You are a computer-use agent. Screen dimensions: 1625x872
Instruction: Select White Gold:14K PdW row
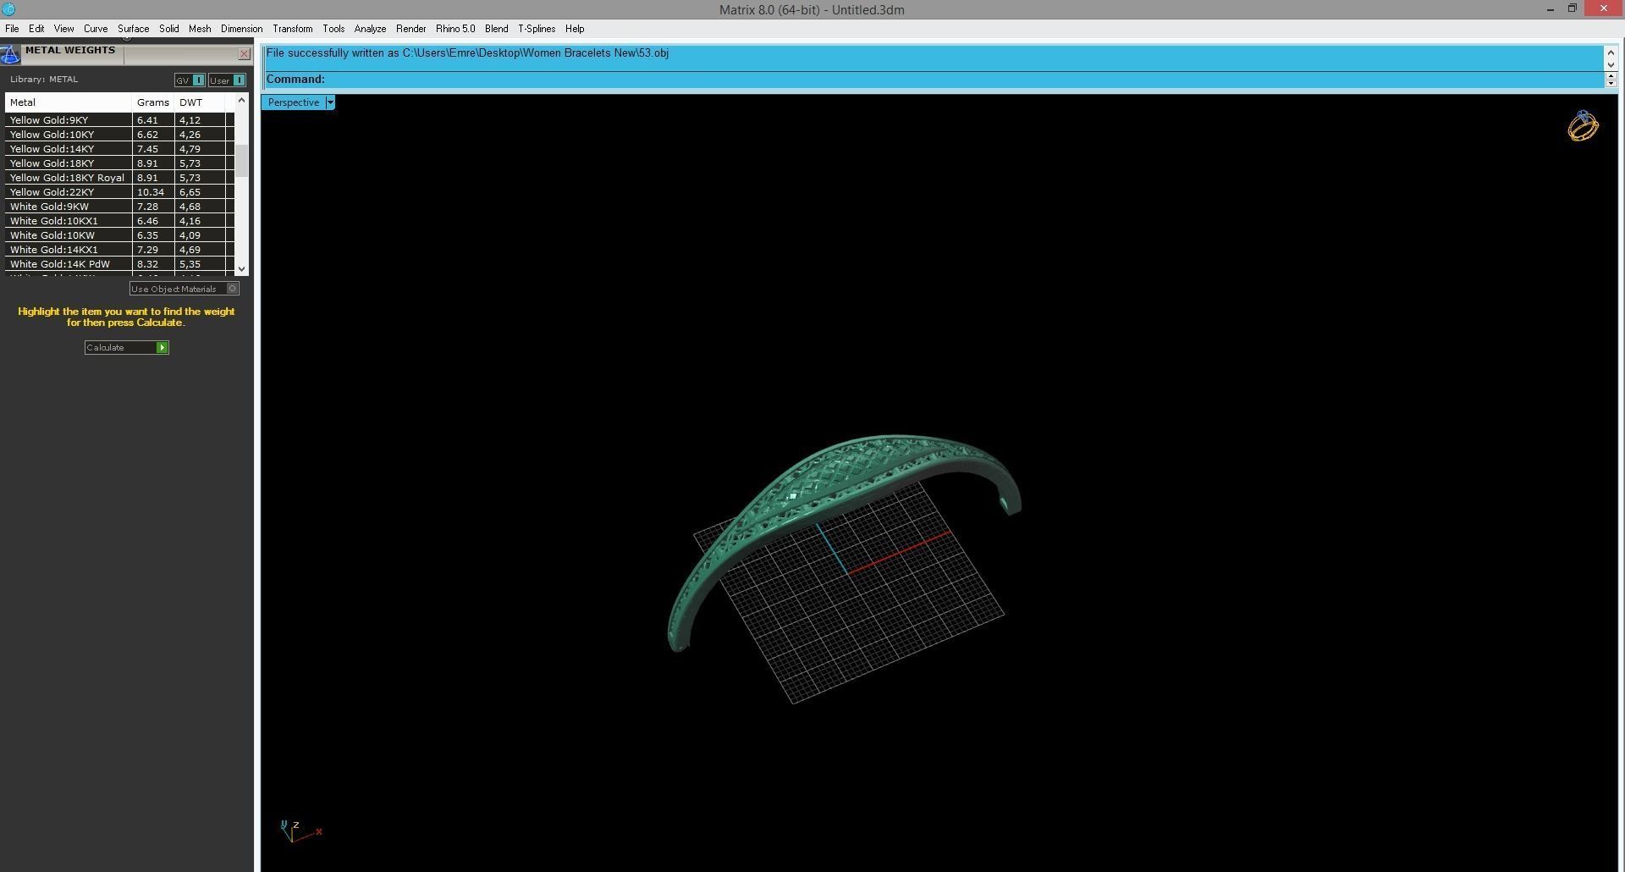pyautogui.click(x=119, y=264)
